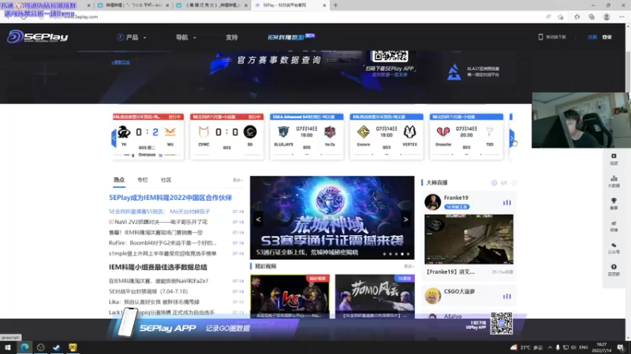
Task: Select the 社区 news tab
Action: tap(166, 180)
